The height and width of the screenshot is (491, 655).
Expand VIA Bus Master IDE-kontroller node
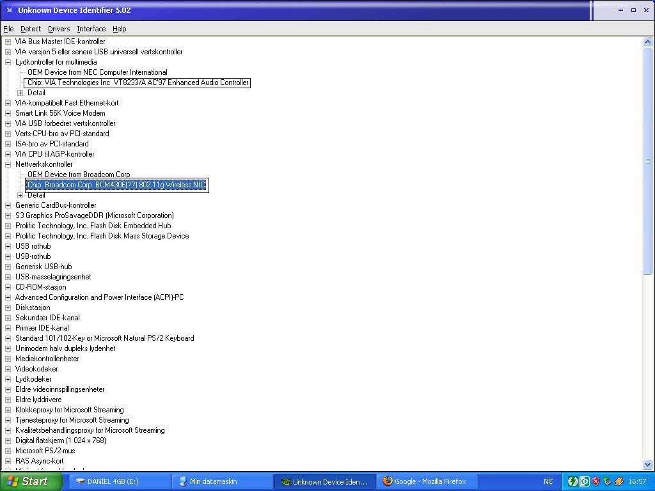point(8,42)
